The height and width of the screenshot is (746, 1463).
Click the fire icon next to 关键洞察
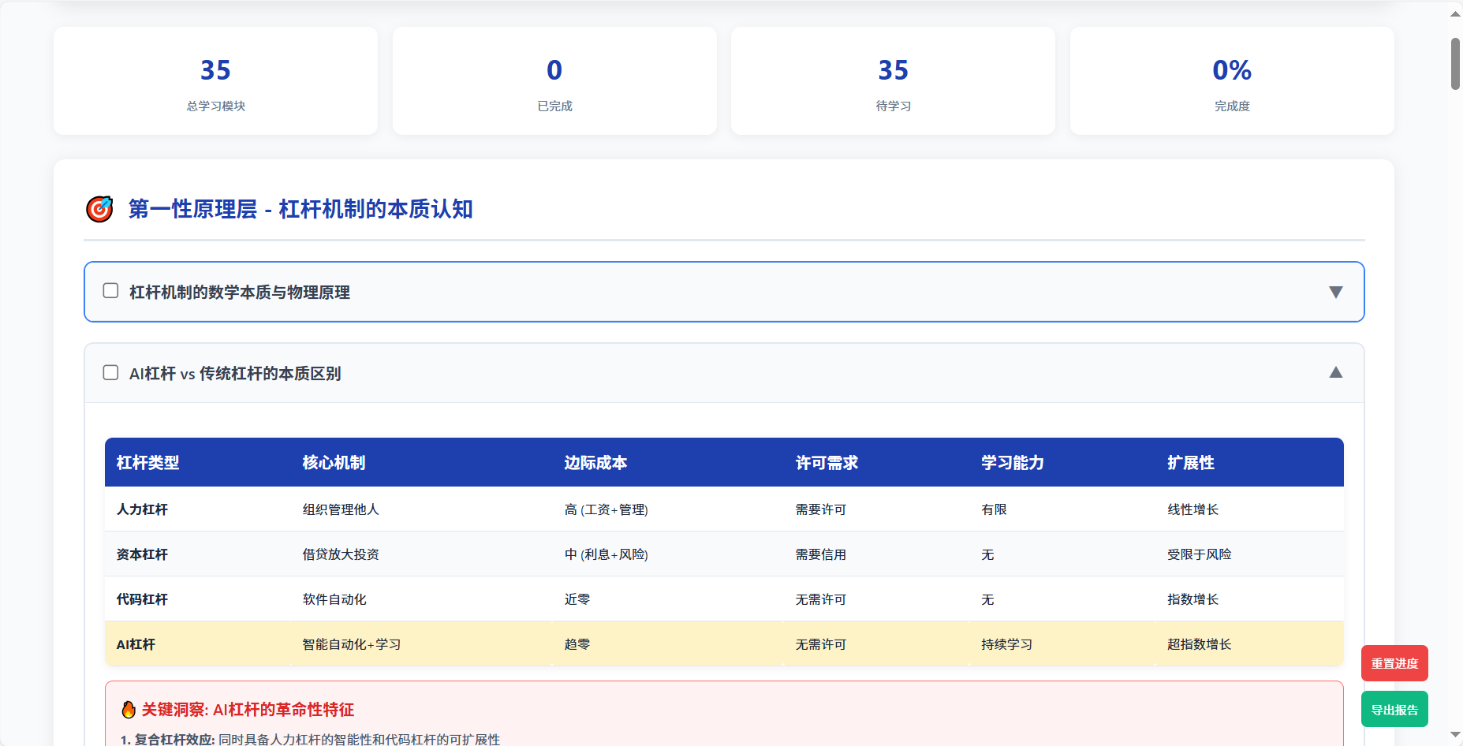[x=129, y=710]
